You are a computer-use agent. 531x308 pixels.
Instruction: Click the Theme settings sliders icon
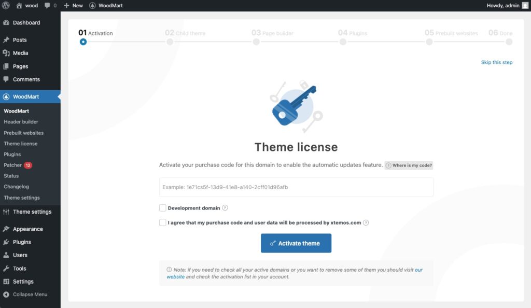(x=6, y=212)
